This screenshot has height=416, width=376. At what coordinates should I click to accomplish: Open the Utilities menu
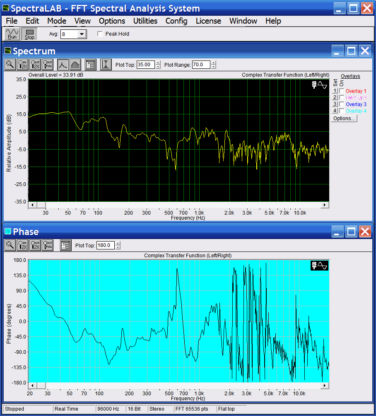click(x=145, y=21)
